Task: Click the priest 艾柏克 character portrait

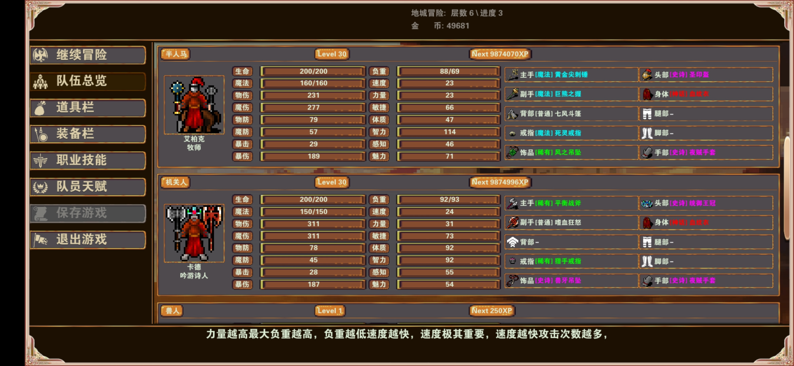Action: click(194, 105)
